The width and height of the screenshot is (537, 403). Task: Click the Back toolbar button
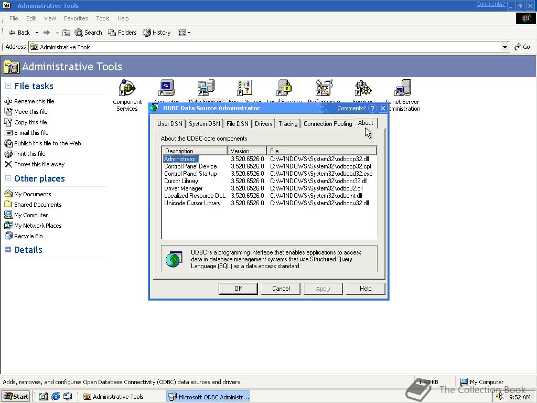[19, 33]
